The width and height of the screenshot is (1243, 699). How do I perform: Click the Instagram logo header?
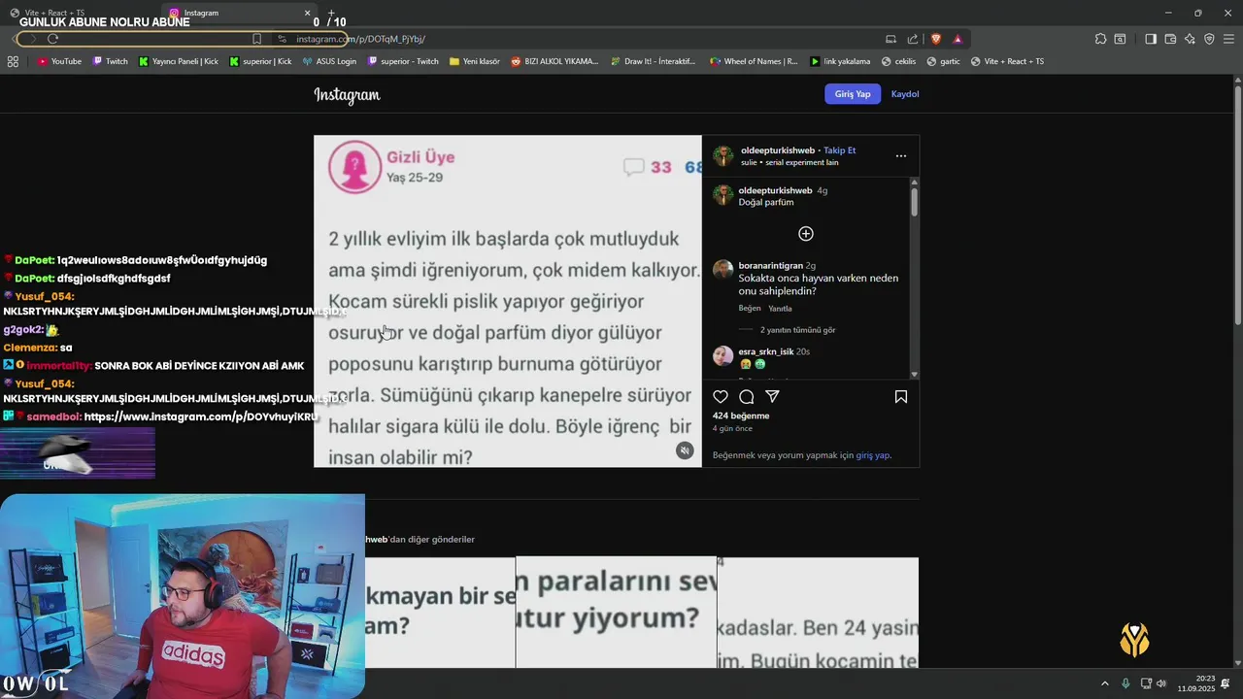click(347, 94)
